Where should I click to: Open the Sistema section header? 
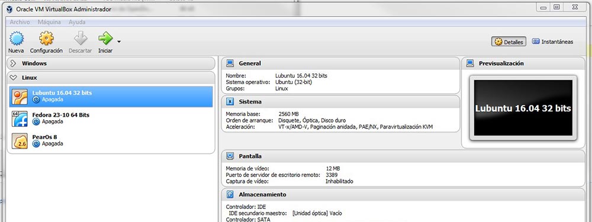(x=340, y=102)
